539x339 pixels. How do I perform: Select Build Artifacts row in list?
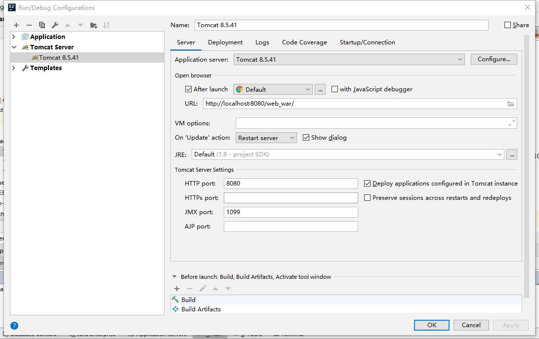click(346, 309)
